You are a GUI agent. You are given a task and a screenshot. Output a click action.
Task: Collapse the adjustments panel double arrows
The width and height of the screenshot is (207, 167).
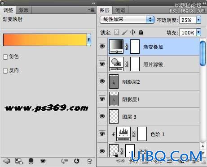tap(93, 3)
